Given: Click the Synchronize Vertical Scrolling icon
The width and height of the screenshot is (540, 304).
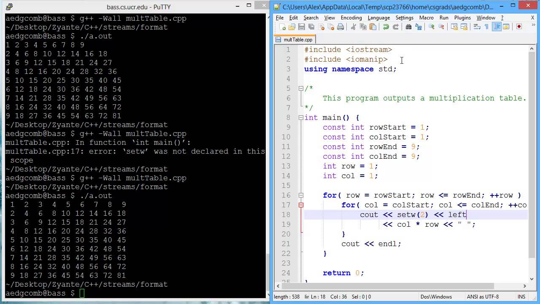Looking at the screenshot, I should pyautogui.click(x=454, y=27).
